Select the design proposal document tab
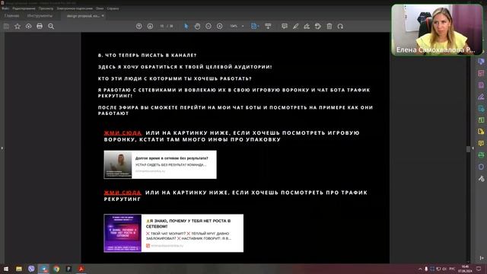Screen dimensions: 487x274 point(83,15)
